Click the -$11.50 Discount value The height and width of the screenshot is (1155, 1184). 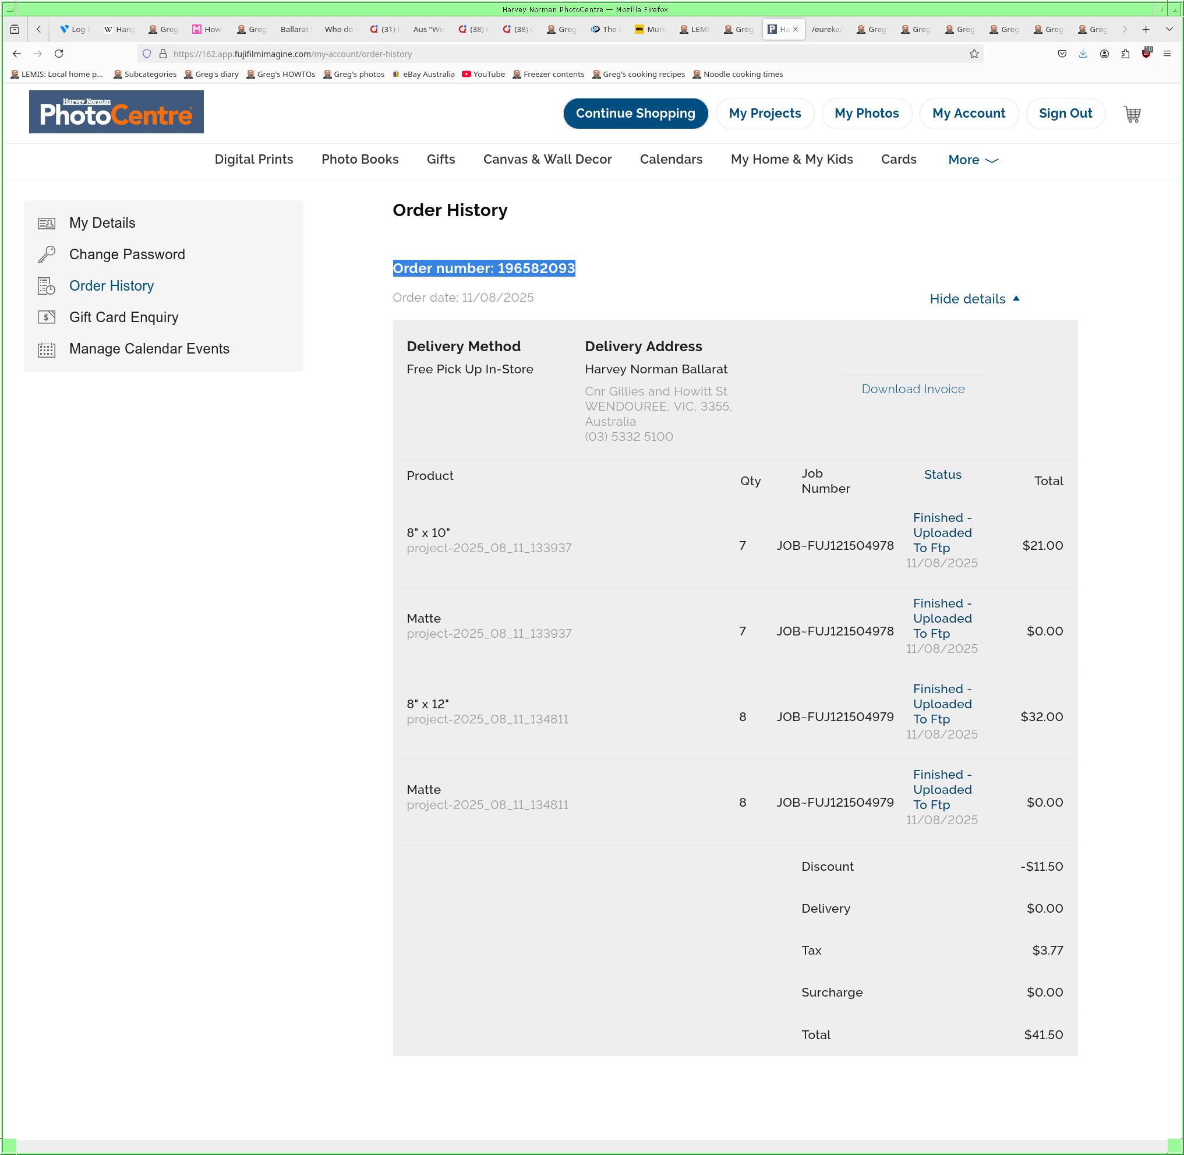pyautogui.click(x=1041, y=867)
